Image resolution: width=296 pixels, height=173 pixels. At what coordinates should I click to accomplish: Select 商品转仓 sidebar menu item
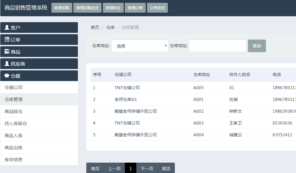point(13,112)
